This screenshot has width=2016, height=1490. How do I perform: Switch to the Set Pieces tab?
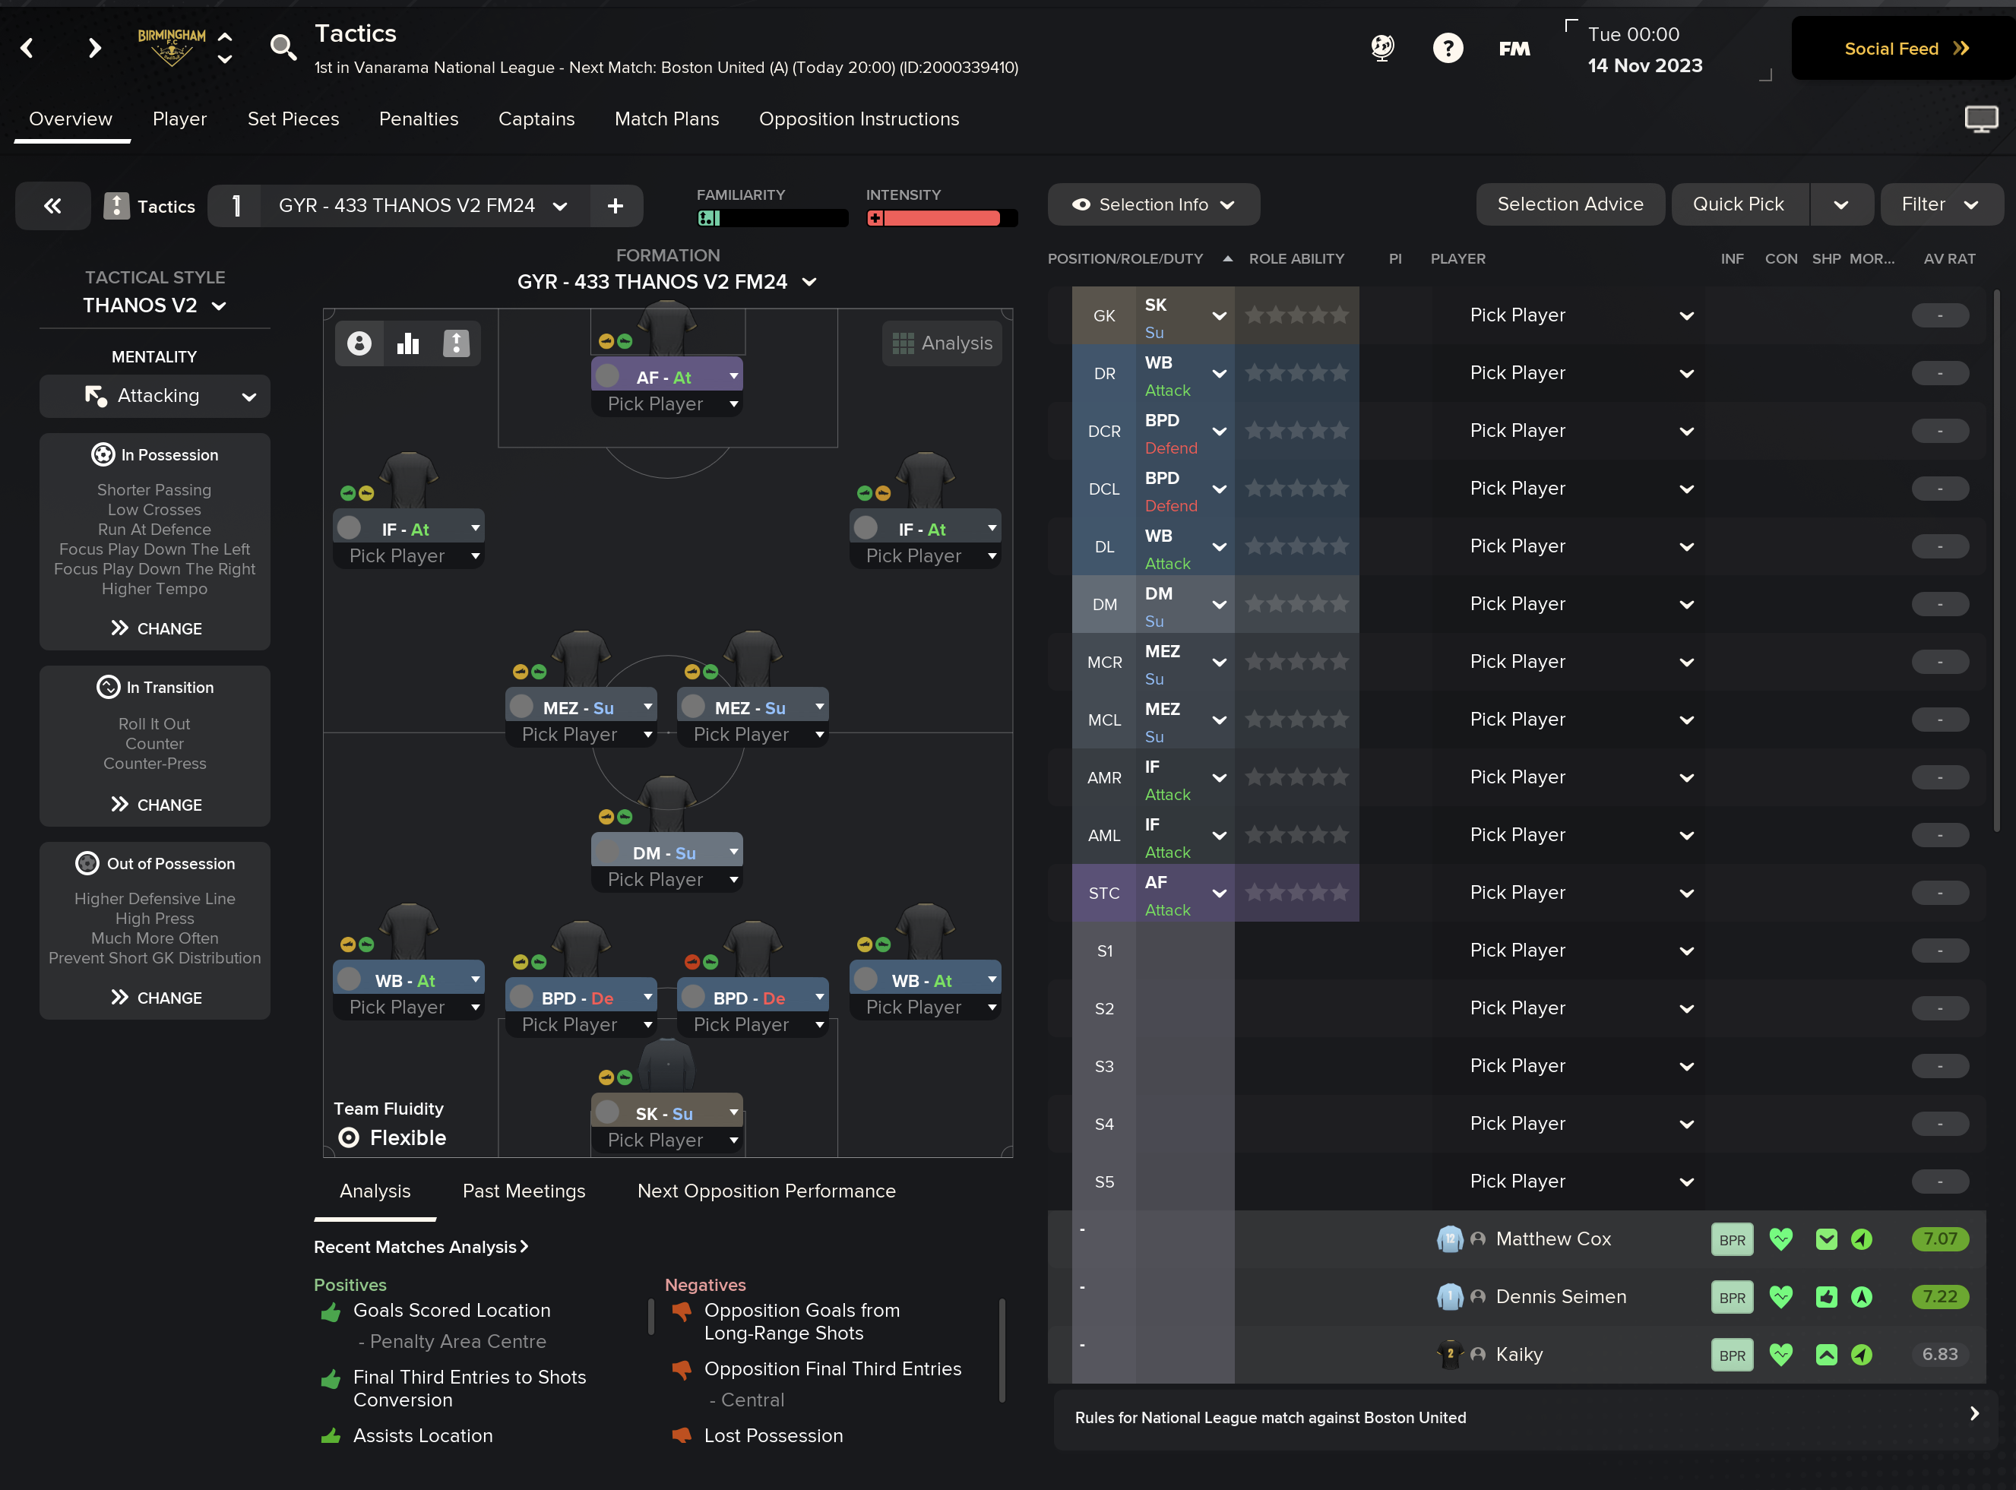(x=293, y=119)
